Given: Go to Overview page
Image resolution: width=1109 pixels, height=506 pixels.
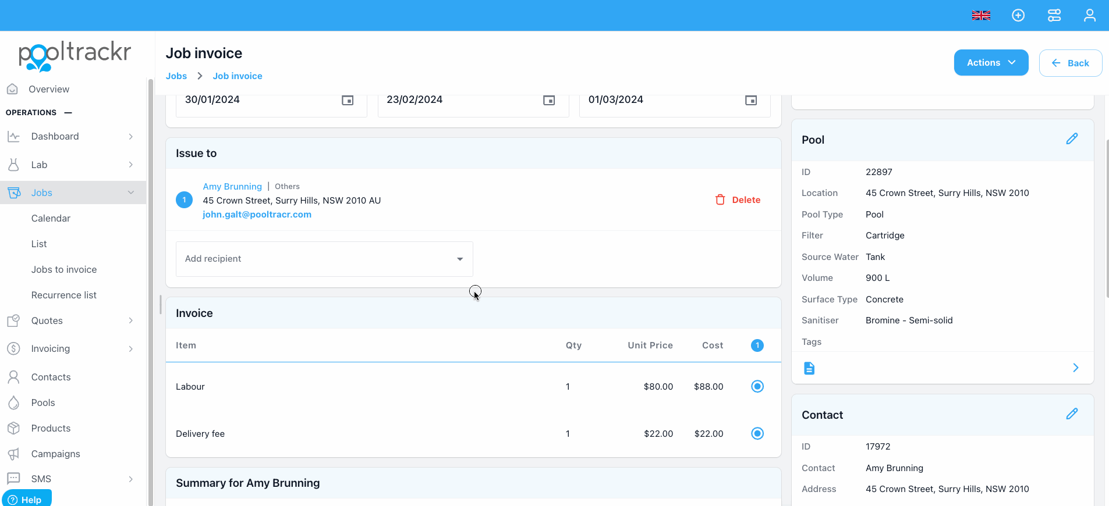Looking at the screenshot, I should coord(49,89).
